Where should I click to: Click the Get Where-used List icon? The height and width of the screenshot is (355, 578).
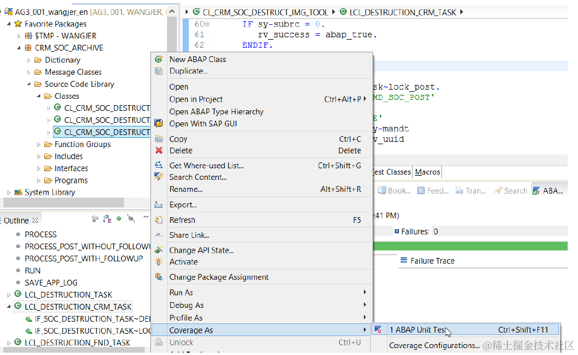click(x=159, y=165)
